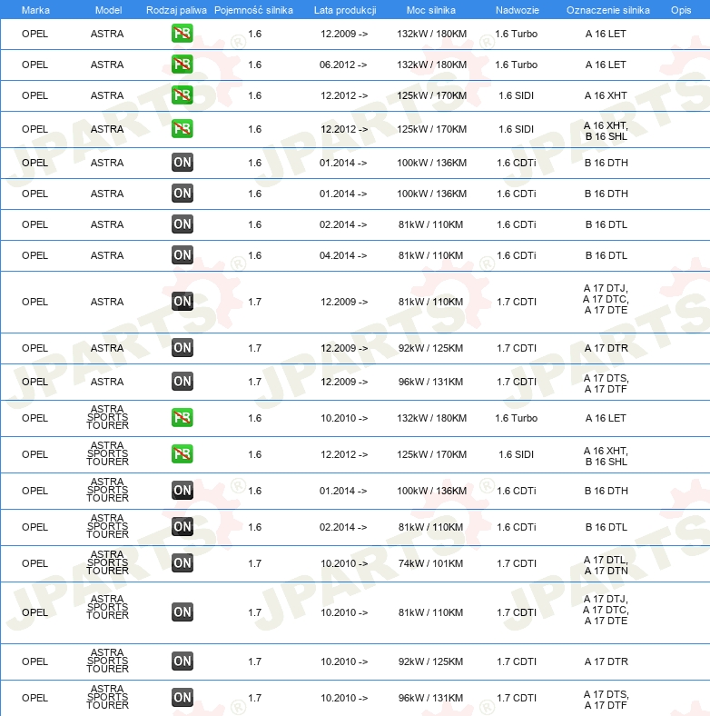Click 'A 17 DTR' in the plain ASTRA row
Image resolution: width=710 pixels, height=716 pixels.
click(x=606, y=348)
